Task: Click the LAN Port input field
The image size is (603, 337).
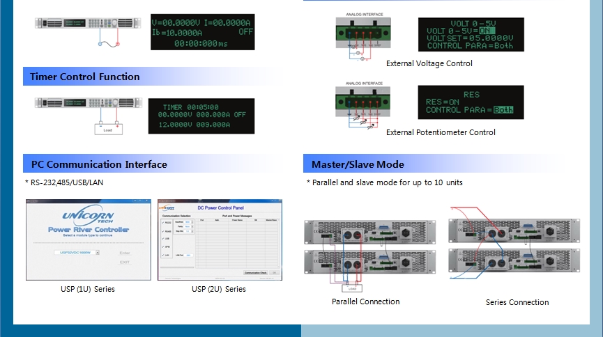Action: (188, 255)
